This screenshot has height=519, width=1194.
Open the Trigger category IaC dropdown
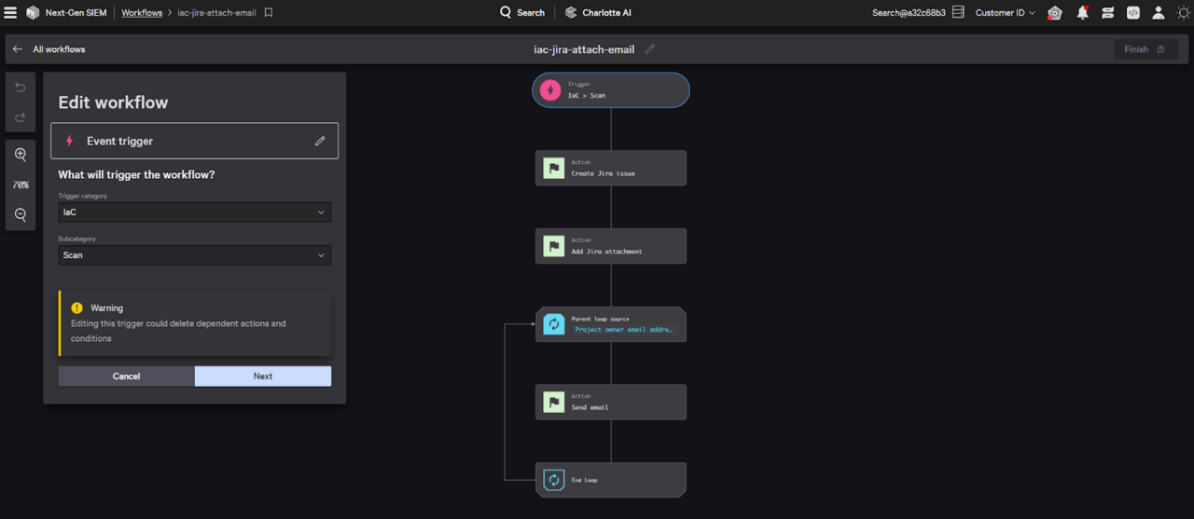click(194, 212)
